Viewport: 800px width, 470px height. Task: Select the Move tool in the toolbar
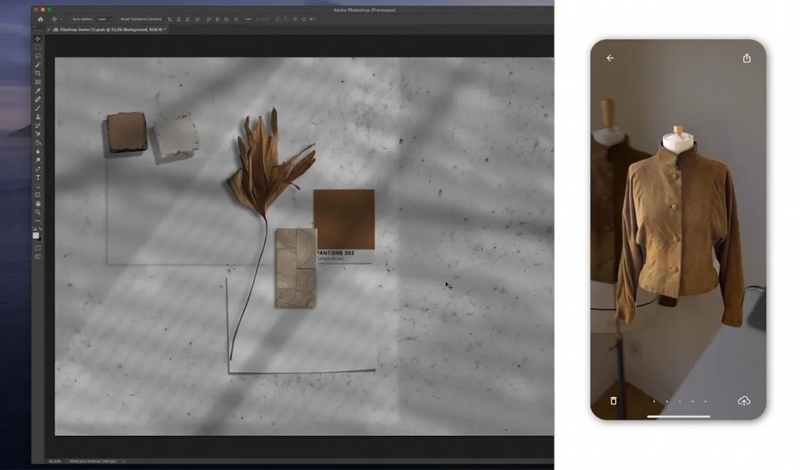38,39
